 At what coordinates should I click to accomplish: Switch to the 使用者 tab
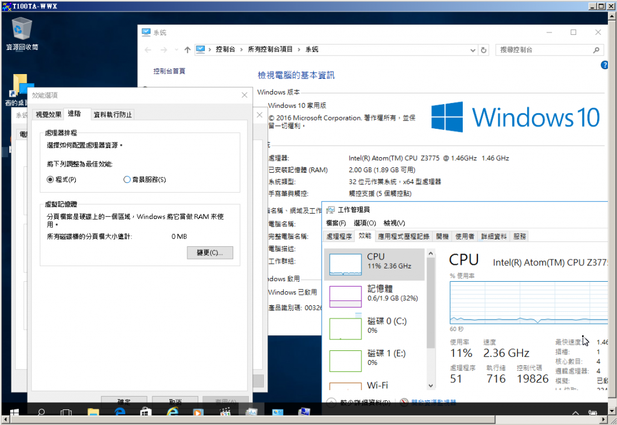pos(465,237)
